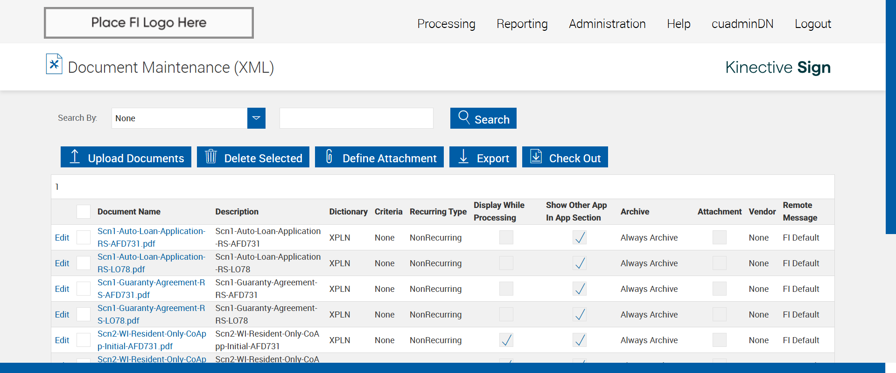896x373 pixels.
Task: Click the trash can Delete Selected icon
Action: click(x=211, y=157)
